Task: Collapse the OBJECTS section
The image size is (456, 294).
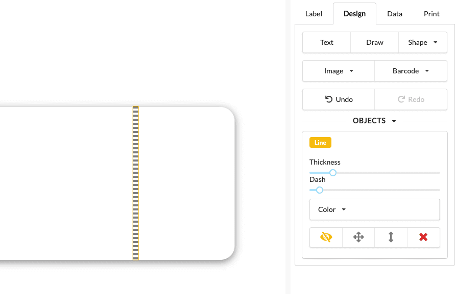Action: click(374, 121)
